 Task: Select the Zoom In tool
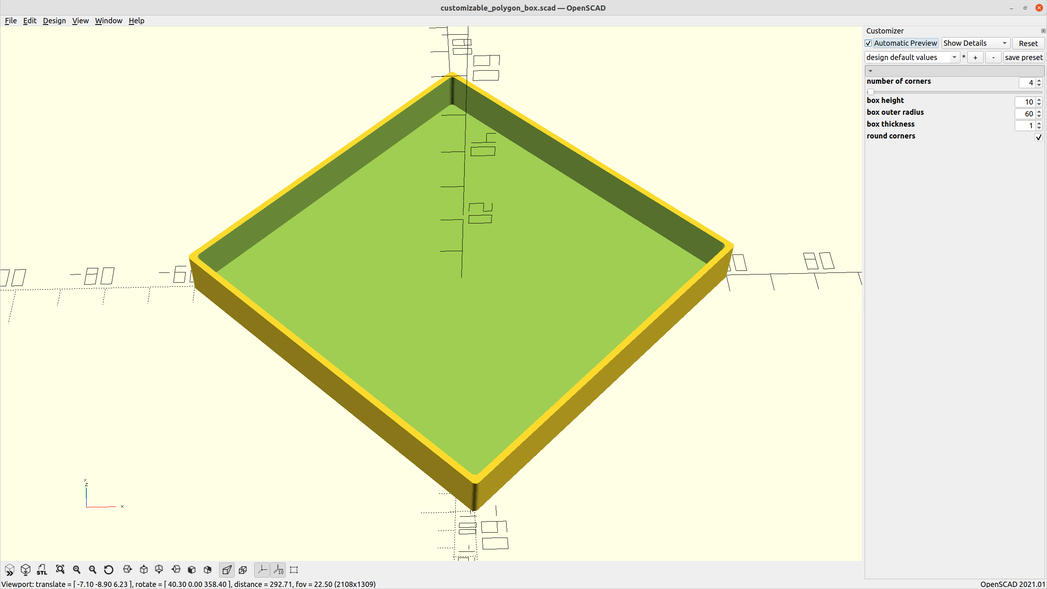pyautogui.click(x=77, y=569)
